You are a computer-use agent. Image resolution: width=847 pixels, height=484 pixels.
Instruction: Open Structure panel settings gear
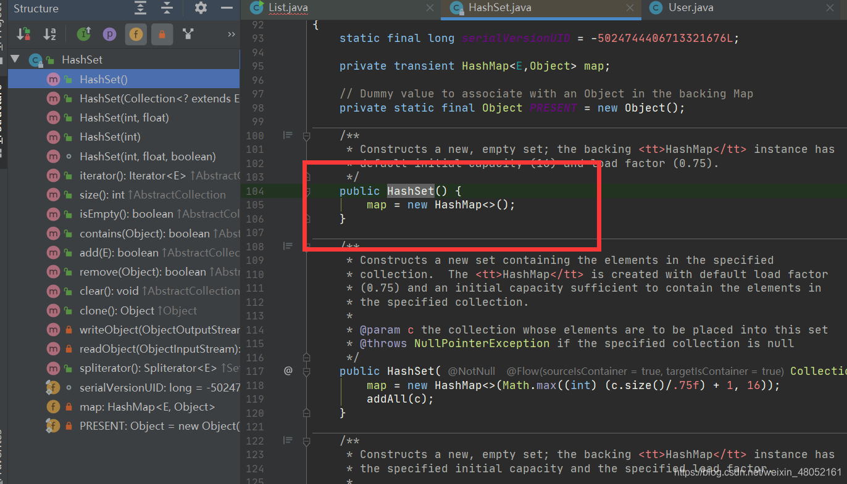[x=201, y=8]
